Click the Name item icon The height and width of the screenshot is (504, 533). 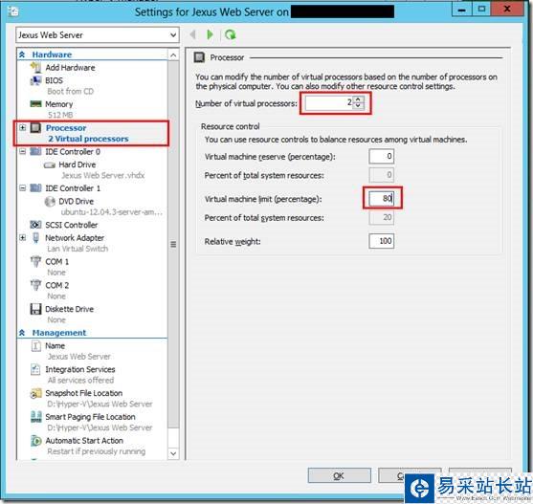[x=35, y=346]
